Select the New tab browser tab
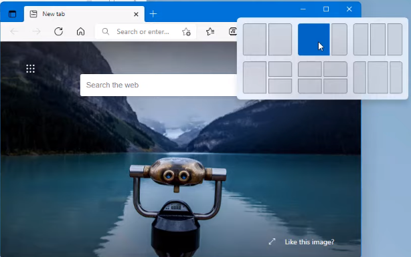 pyautogui.click(x=84, y=14)
